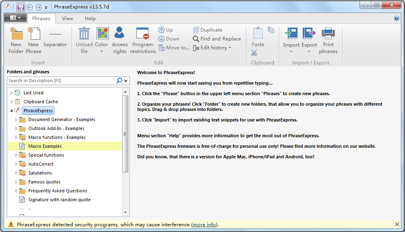405x232 pixels.
Task: Duplicate the selected phrase
Action: (x=208, y=30)
